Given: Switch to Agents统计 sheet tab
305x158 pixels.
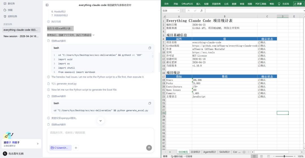Looking at the screenshot, I should pyautogui.click(x=210, y=152).
